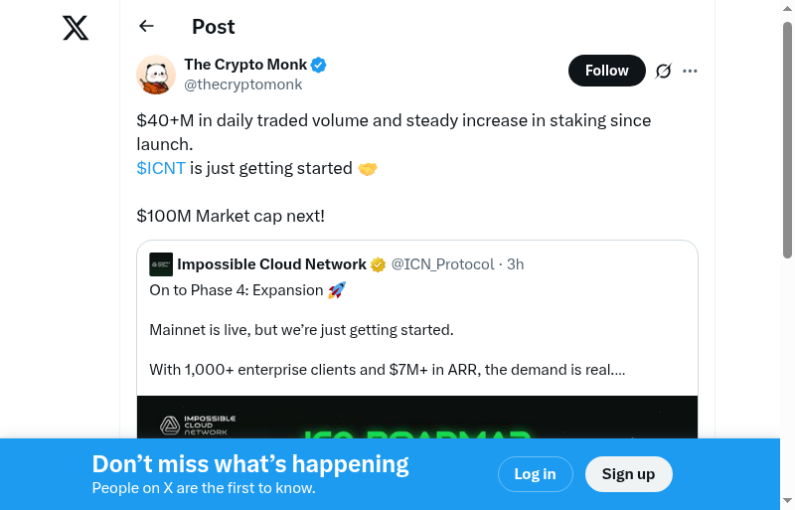Click the @ICN_Protocol handle

(442, 264)
